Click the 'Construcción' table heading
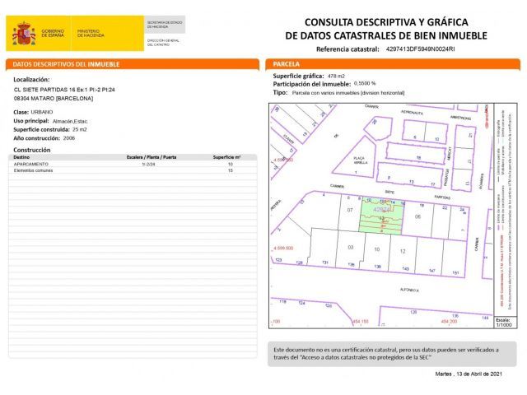Viewport: 527px width, 395px height. coord(32,150)
